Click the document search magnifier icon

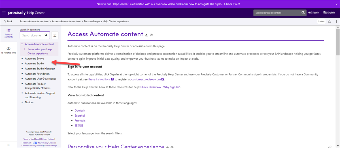(46, 35)
